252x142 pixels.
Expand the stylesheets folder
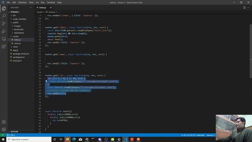coord(19,33)
